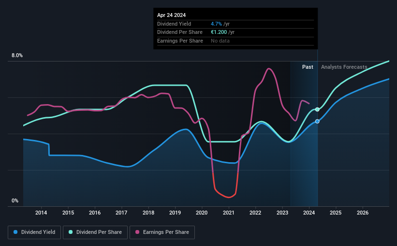Viewport: 397px width, 246px height.
Task: Toggle the Earnings Per Share legend button
Action: [x=162, y=232]
